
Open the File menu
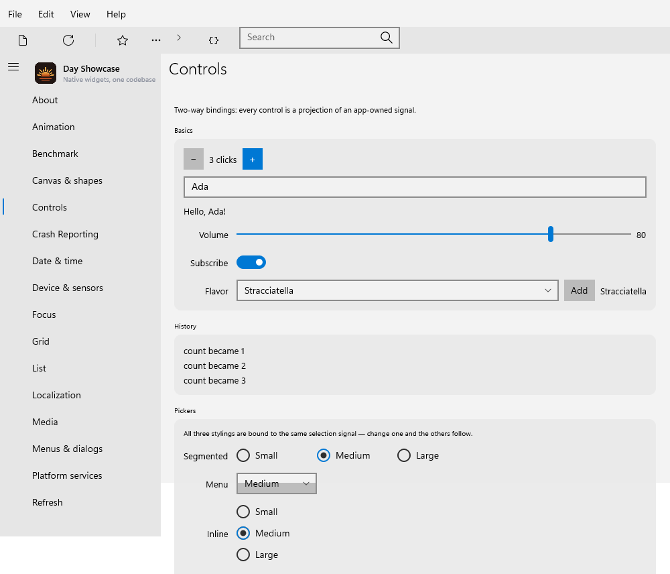(x=15, y=14)
